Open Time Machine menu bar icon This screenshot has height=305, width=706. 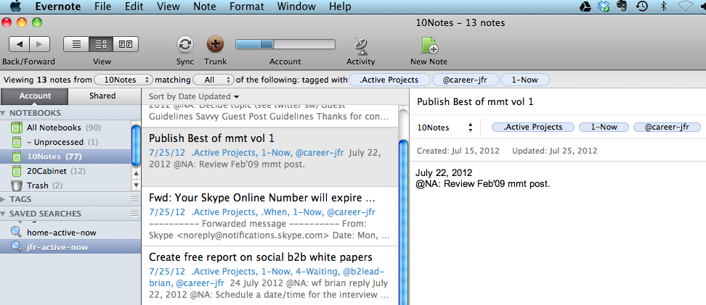tap(641, 7)
